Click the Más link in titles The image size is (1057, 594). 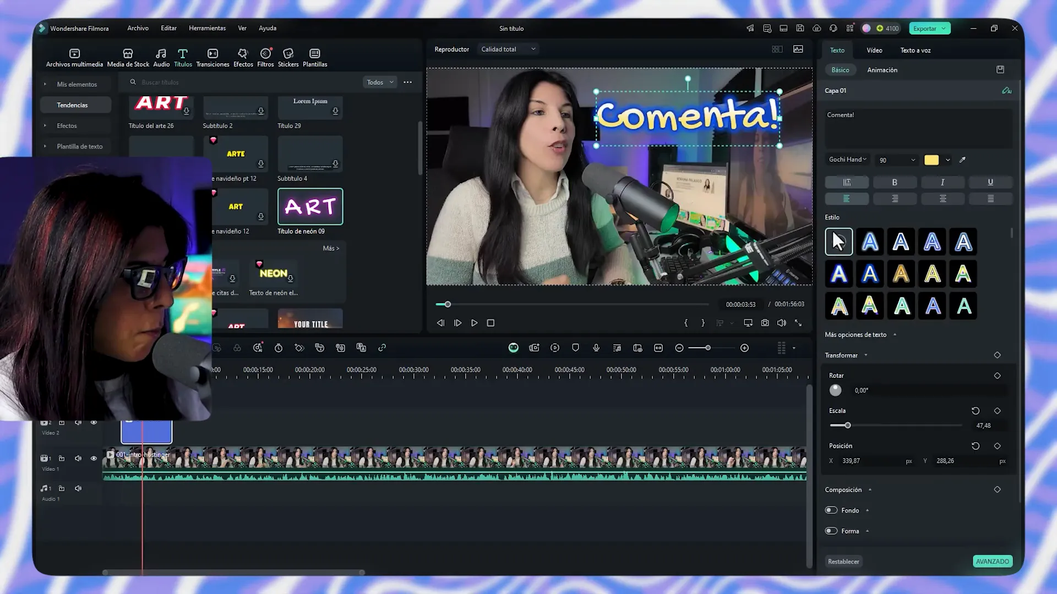pyautogui.click(x=331, y=249)
